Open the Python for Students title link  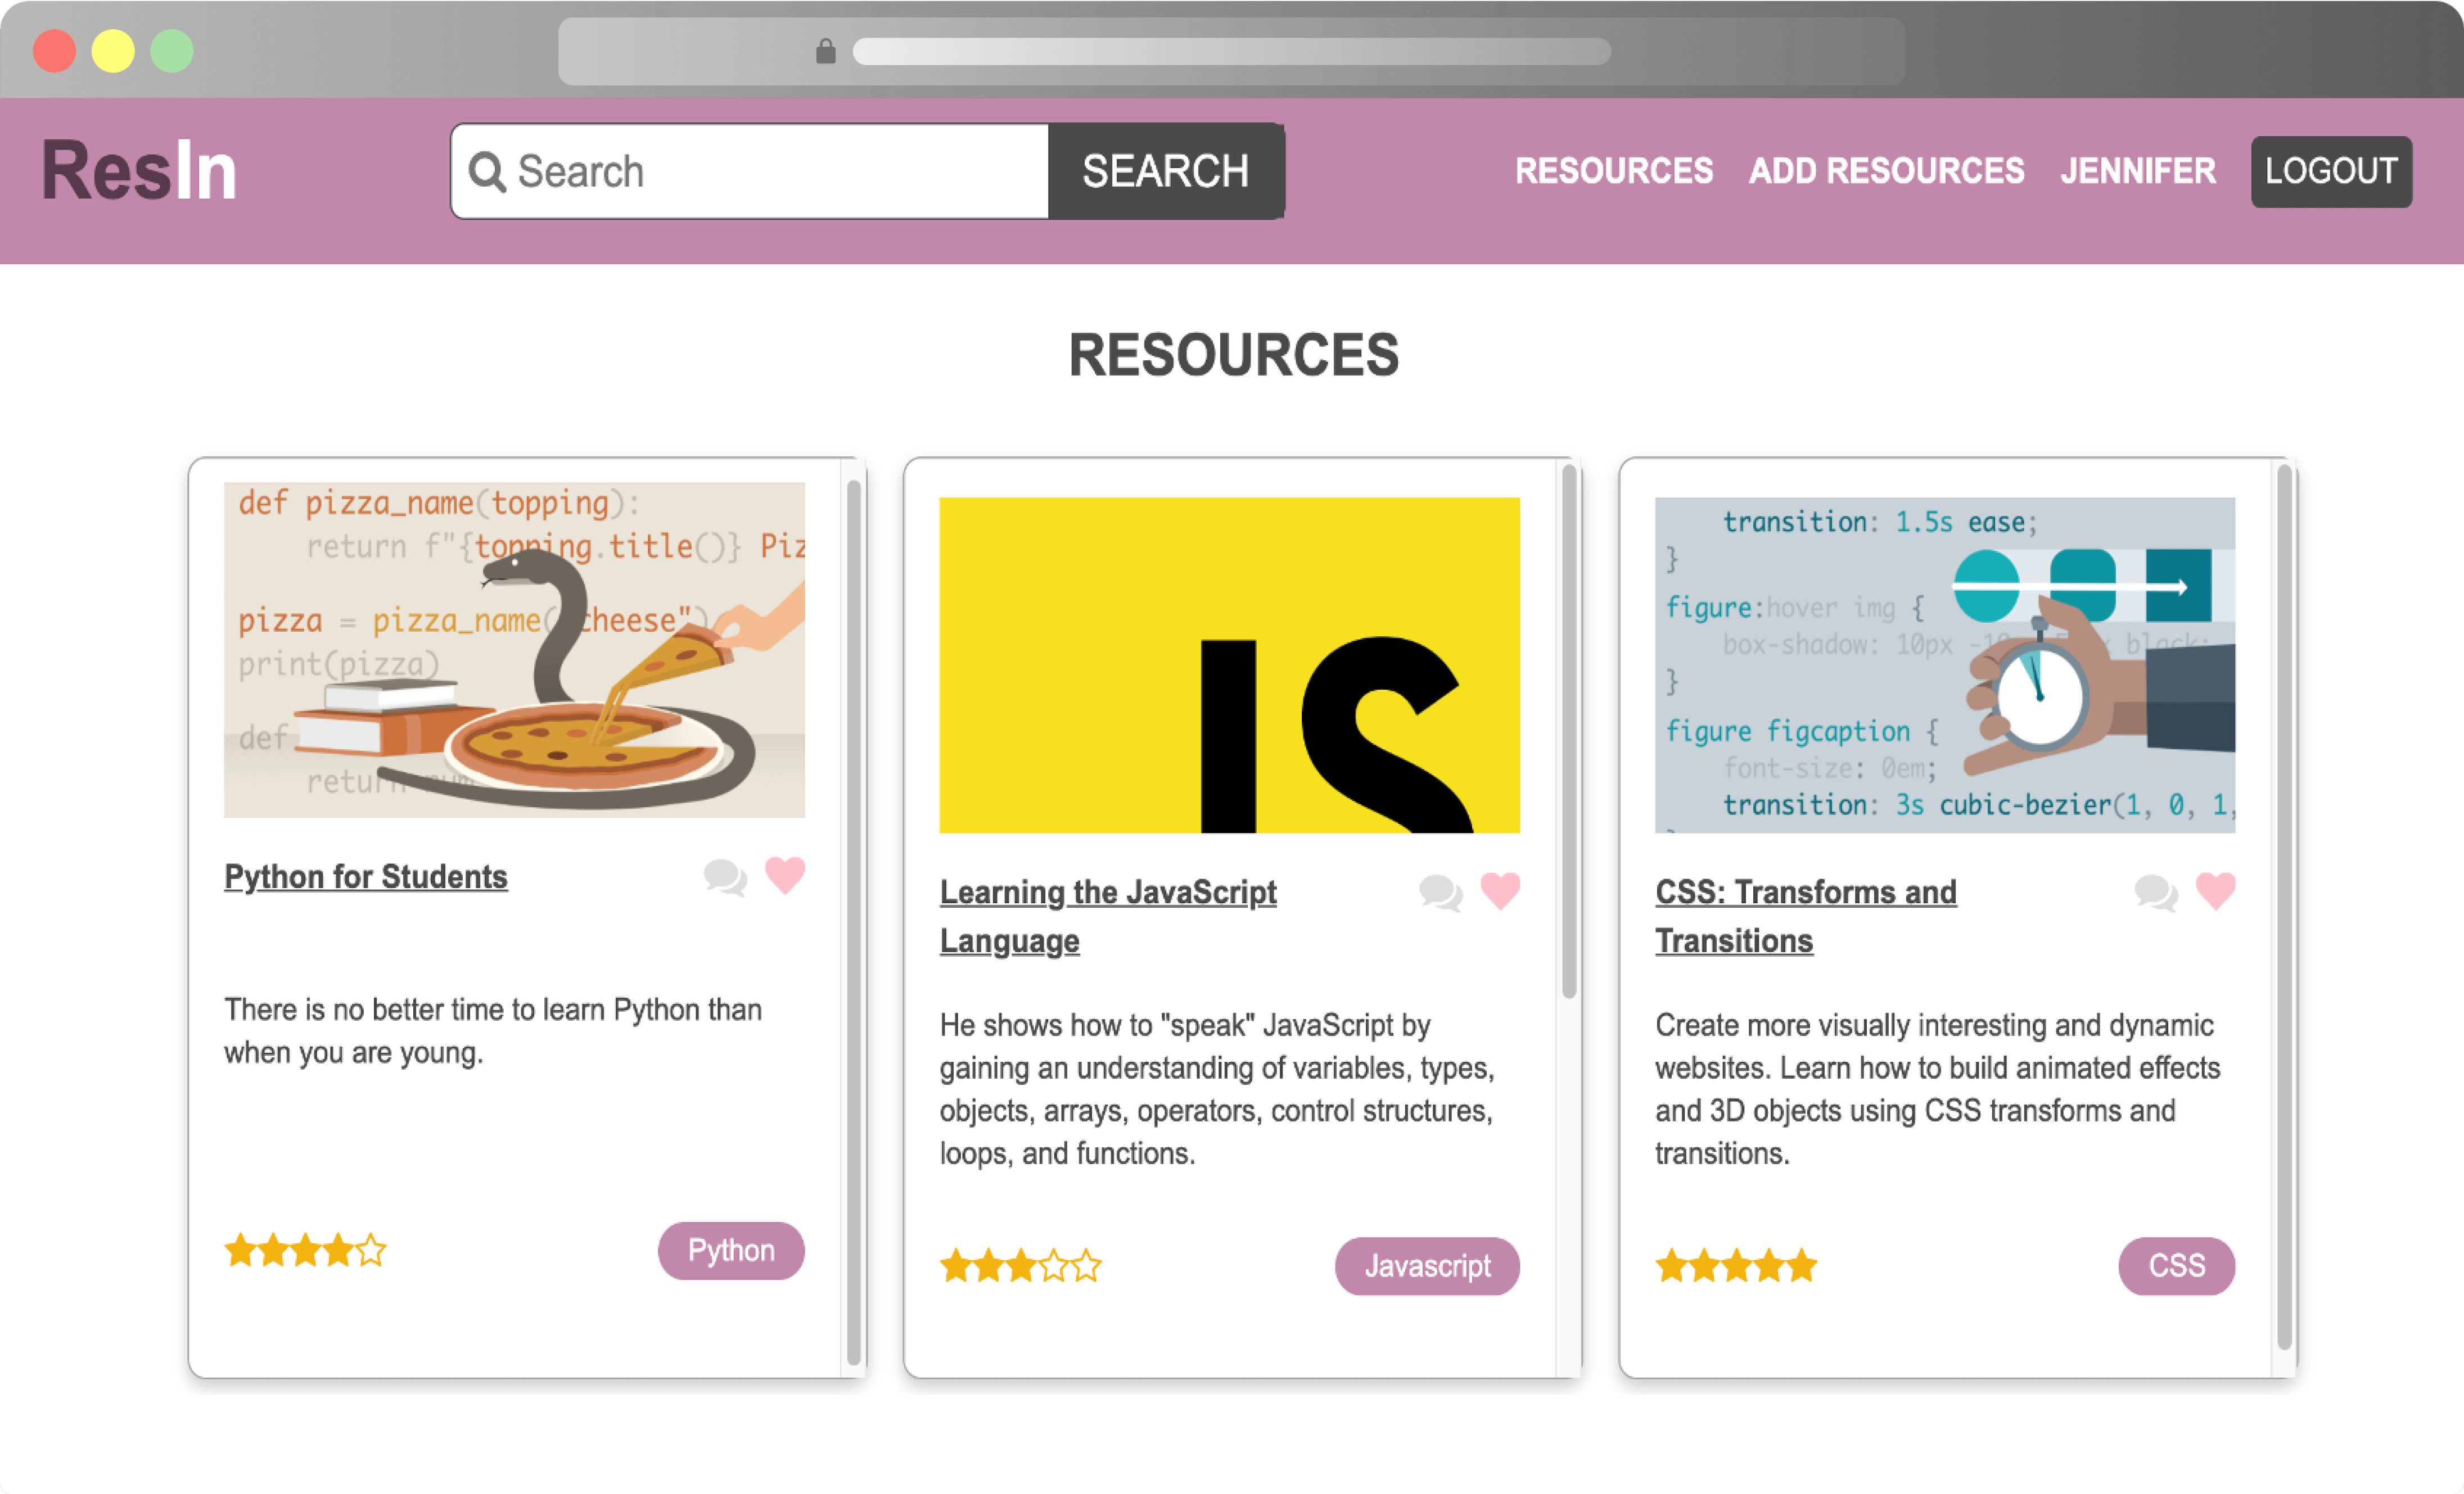pyautogui.click(x=366, y=876)
